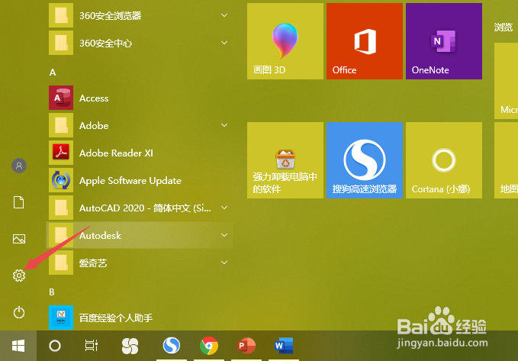This screenshot has width=518, height=361.
Task: Expand the 360安全中心 folder chevron
Action: (x=224, y=43)
